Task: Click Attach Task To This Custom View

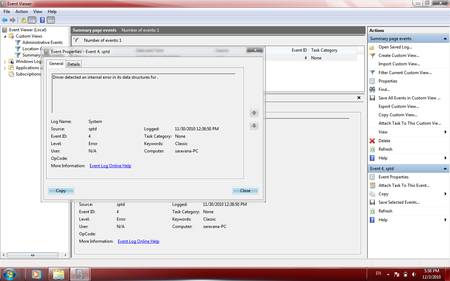Action: [x=410, y=123]
